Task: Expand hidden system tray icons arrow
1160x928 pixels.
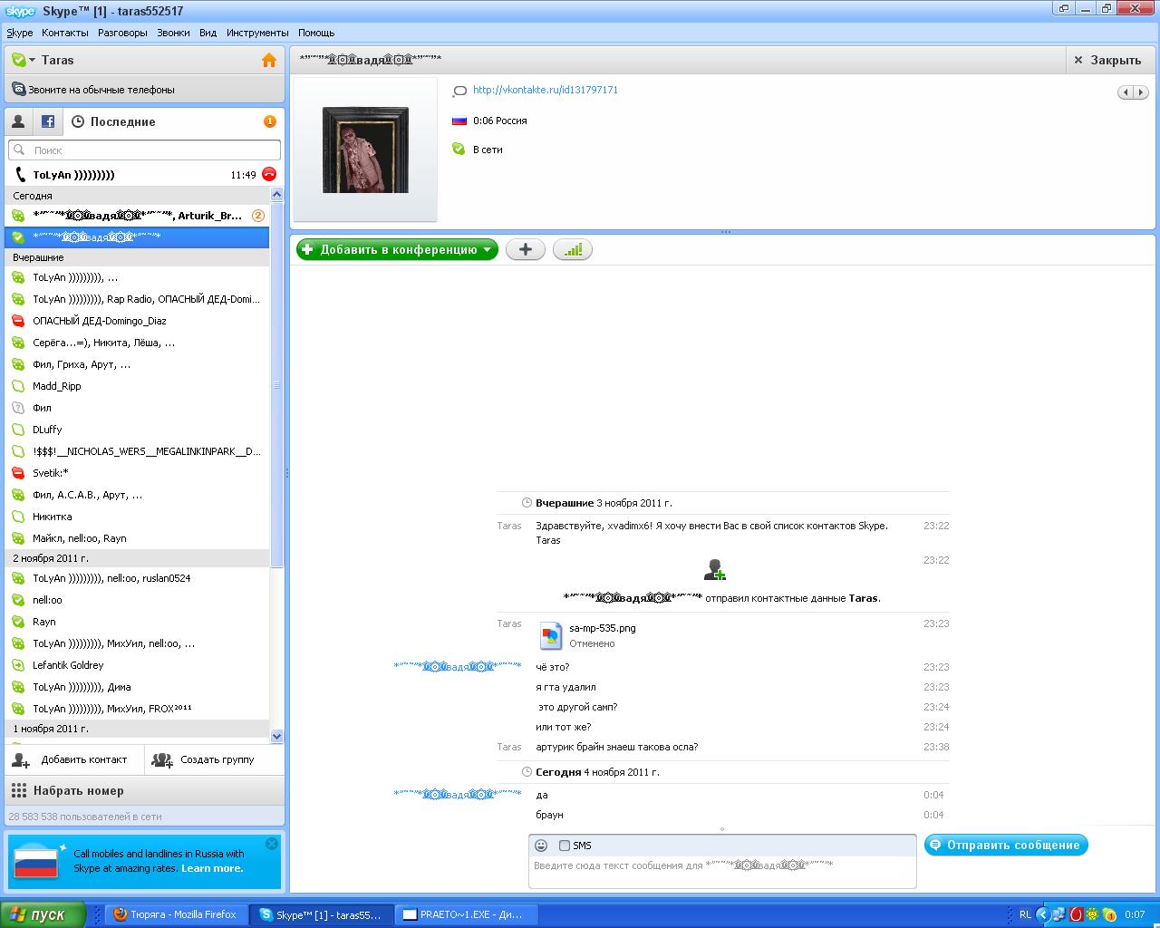Action: [x=1042, y=914]
